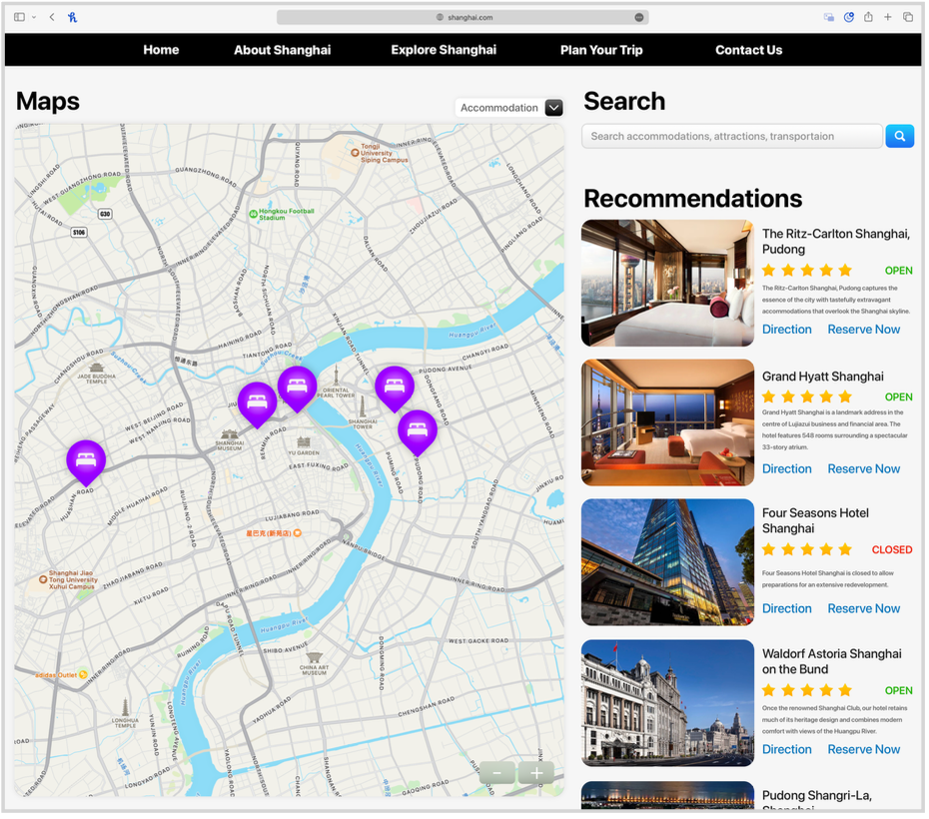
Task: Select the hotel pin near Shanghai Museum
Action: point(258,407)
